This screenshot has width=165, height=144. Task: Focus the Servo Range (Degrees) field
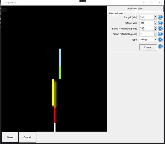(147, 29)
